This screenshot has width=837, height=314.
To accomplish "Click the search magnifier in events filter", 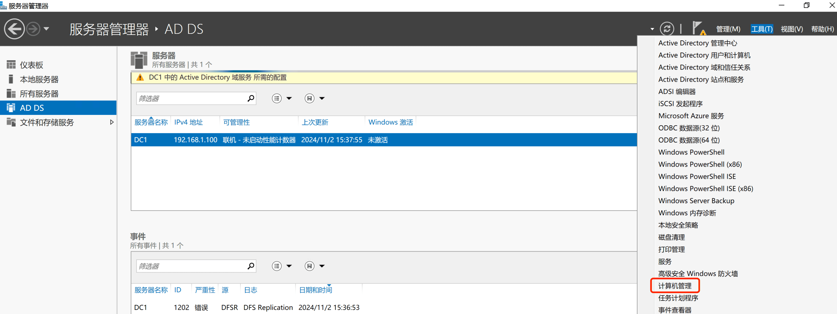I will pyautogui.click(x=251, y=266).
